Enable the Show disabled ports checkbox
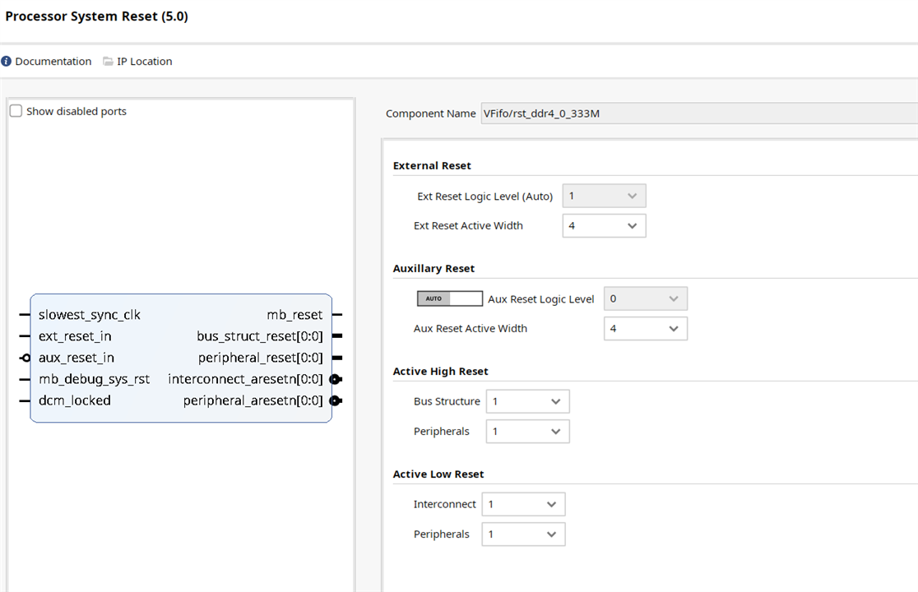The height and width of the screenshot is (592, 918). pos(16,111)
